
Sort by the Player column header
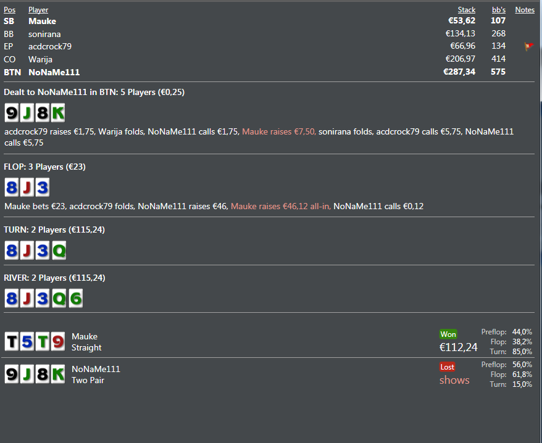click(38, 10)
